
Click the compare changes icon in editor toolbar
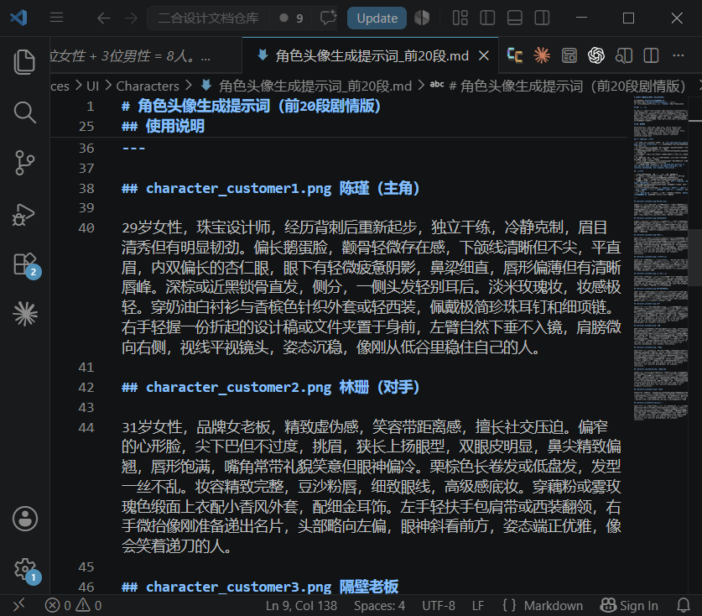(515, 55)
